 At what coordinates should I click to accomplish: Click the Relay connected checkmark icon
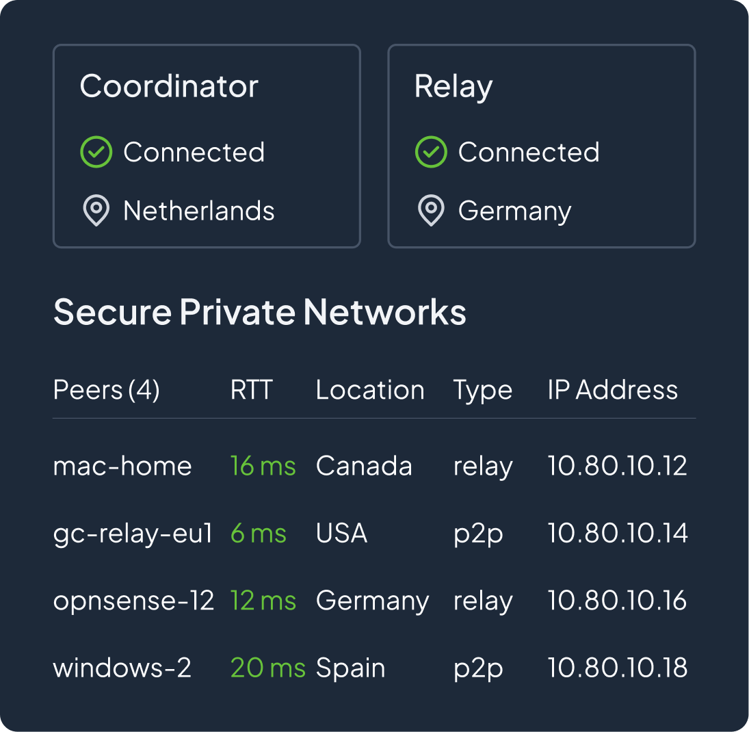click(431, 153)
